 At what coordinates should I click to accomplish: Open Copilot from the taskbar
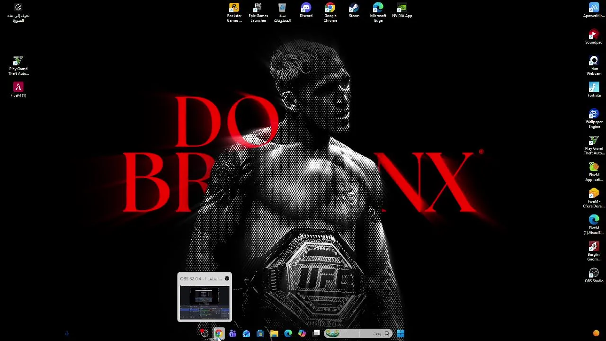point(302,333)
